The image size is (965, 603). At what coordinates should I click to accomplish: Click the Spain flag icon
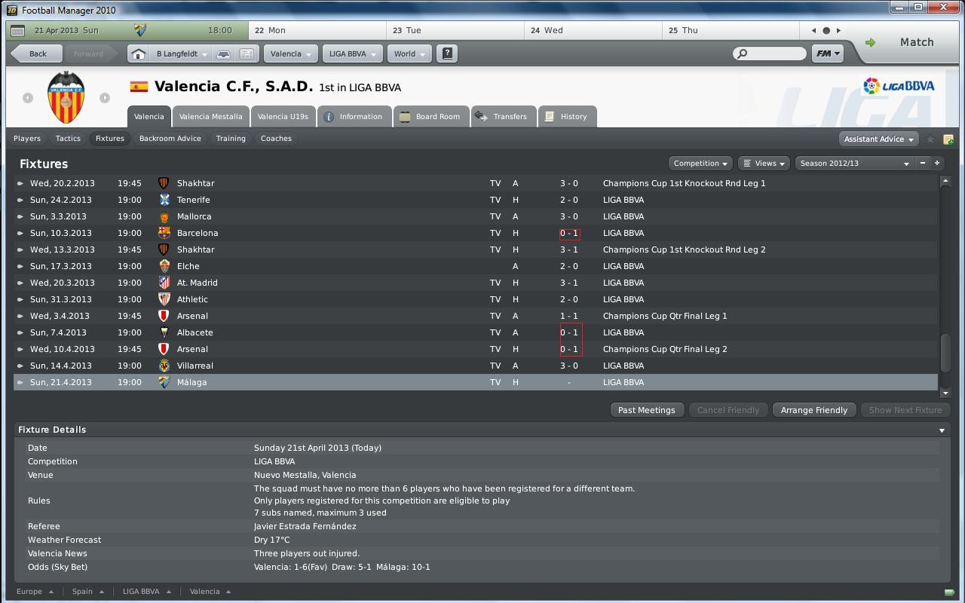pyautogui.click(x=139, y=87)
